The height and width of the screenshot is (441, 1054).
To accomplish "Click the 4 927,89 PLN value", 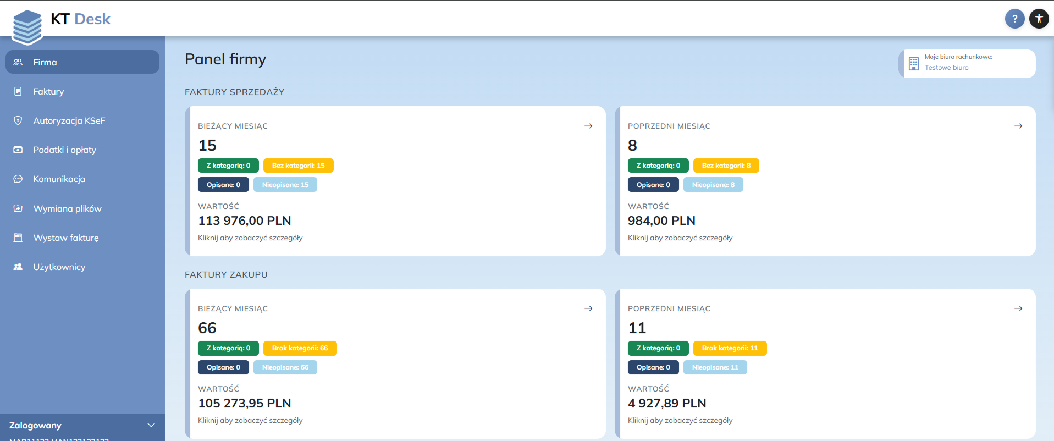I will click(667, 403).
